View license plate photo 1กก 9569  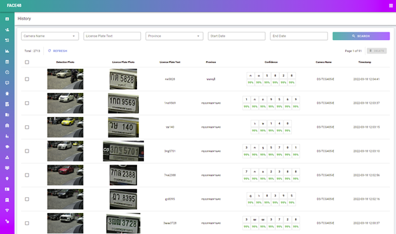(123, 103)
